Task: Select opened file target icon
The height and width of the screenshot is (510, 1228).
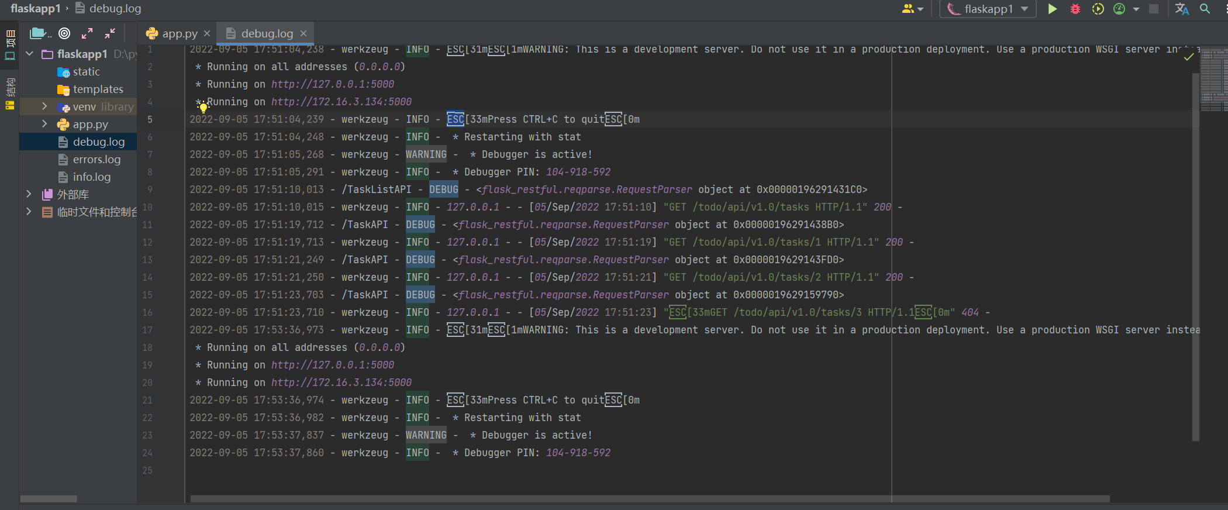Action: point(64,33)
